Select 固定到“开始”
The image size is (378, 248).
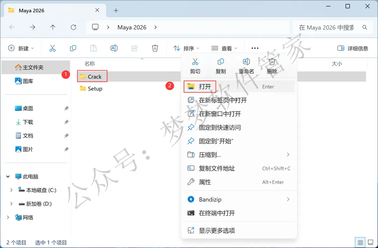239,141
